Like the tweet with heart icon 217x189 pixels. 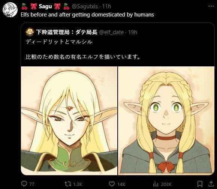[112, 184]
